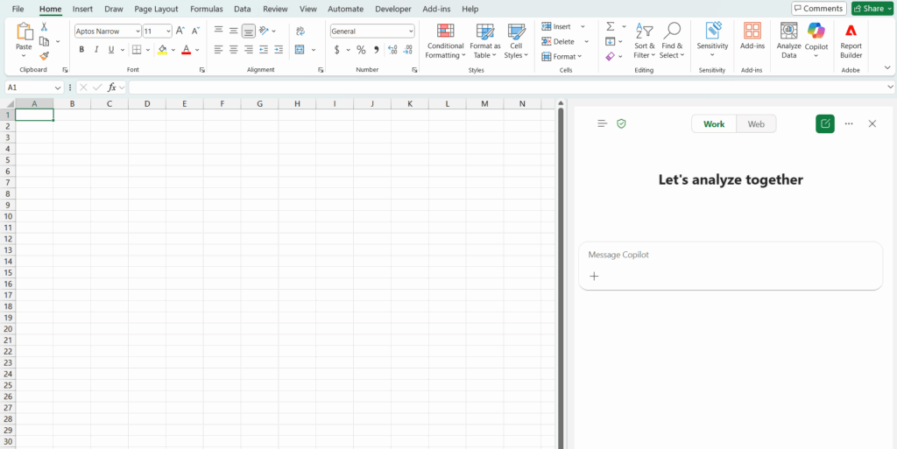Open Adobe Report Builder

851,41
